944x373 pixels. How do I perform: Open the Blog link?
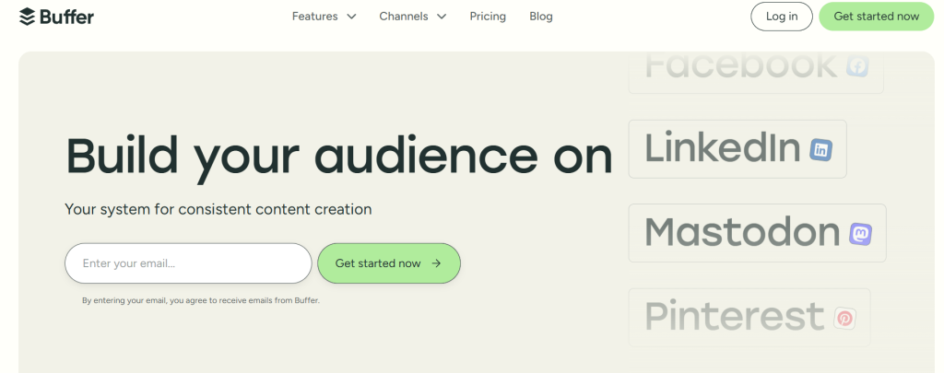click(540, 17)
